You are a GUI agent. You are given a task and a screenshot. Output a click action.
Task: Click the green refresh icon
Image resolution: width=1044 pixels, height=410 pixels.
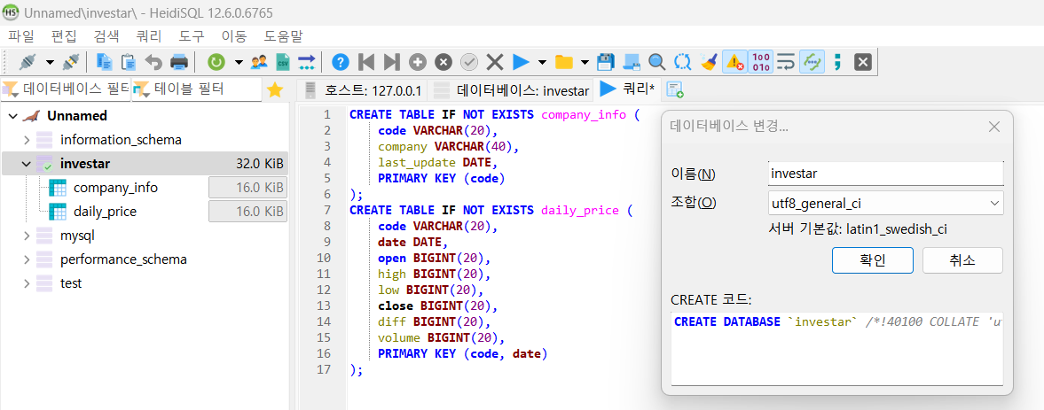point(216,62)
